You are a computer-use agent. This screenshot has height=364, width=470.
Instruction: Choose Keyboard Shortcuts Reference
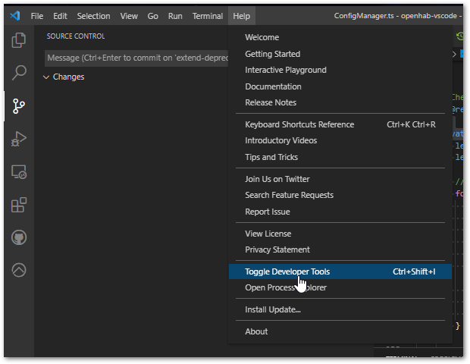[299, 124]
